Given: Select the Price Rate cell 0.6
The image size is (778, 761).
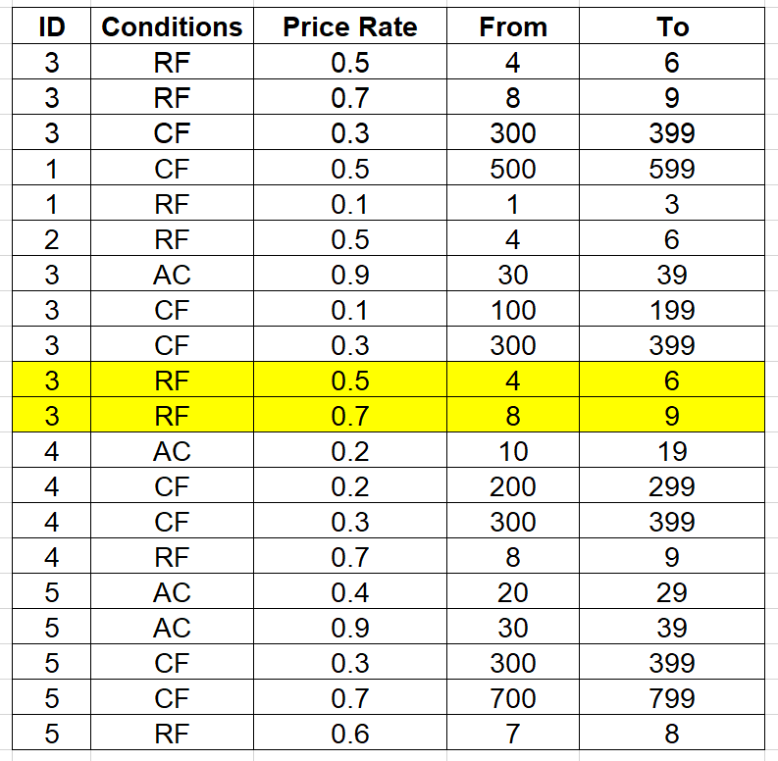Looking at the screenshot, I should [349, 734].
